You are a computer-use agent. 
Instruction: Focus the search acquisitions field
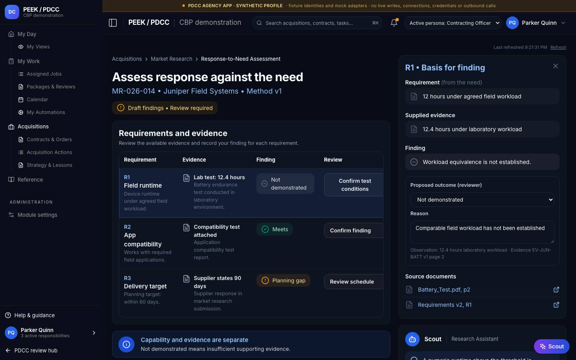point(317,23)
